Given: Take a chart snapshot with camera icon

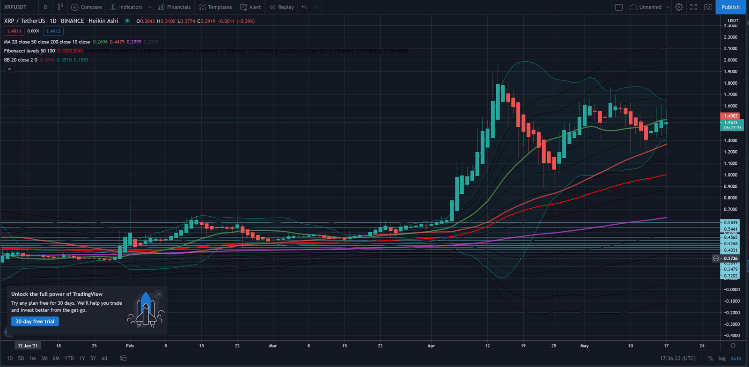Looking at the screenshot, I should (708, 7).
